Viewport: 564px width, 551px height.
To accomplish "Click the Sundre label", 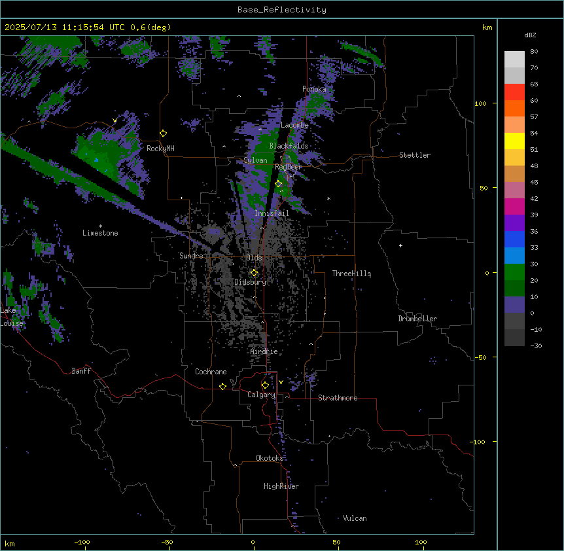I will tap(191, 256).
